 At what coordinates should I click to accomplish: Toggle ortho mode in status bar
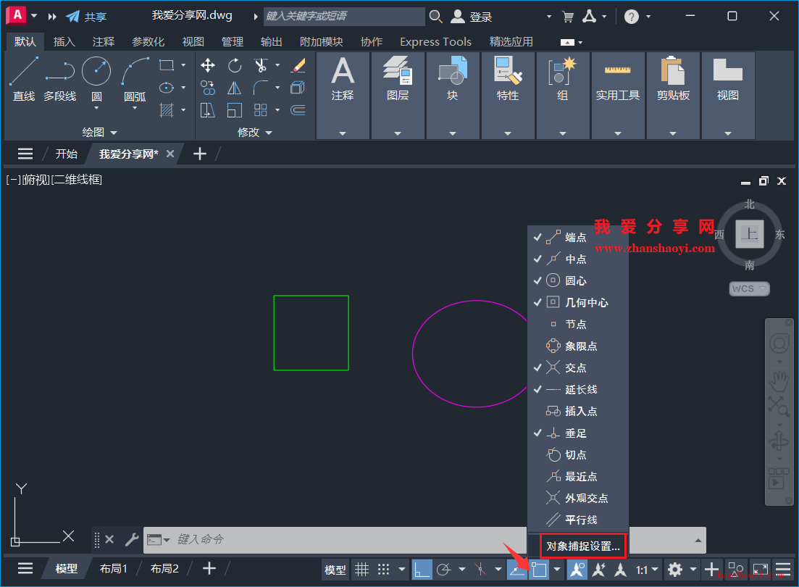coord(422,569)
